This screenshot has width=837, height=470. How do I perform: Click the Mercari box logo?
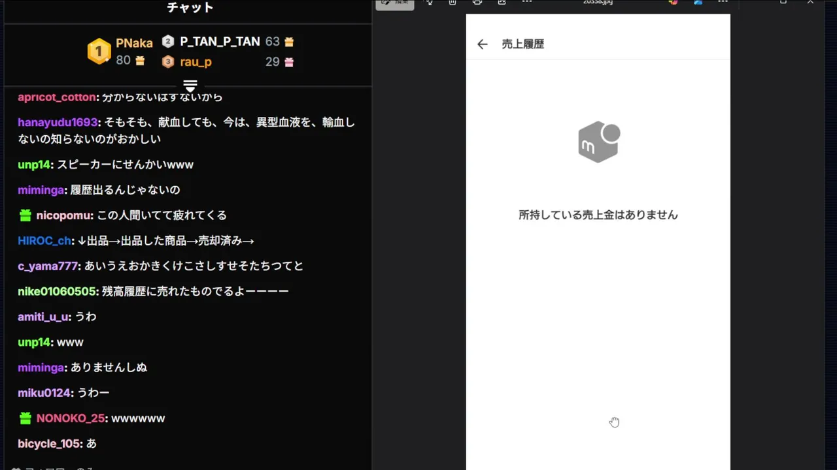pyautogui.click(x=599, y=142)
